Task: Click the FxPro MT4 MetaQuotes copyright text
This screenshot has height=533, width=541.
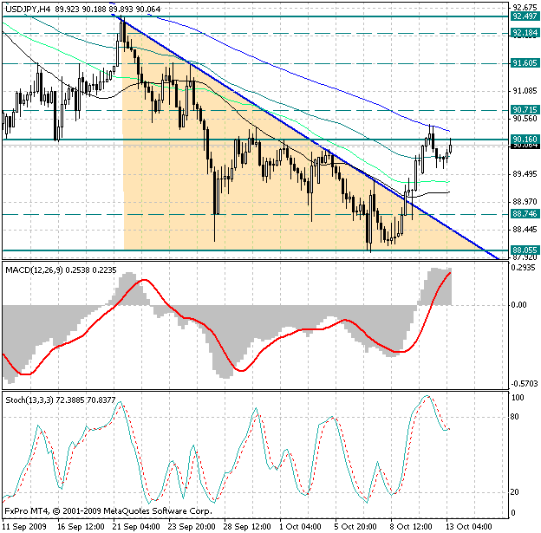Action: (x=108, y=511)
